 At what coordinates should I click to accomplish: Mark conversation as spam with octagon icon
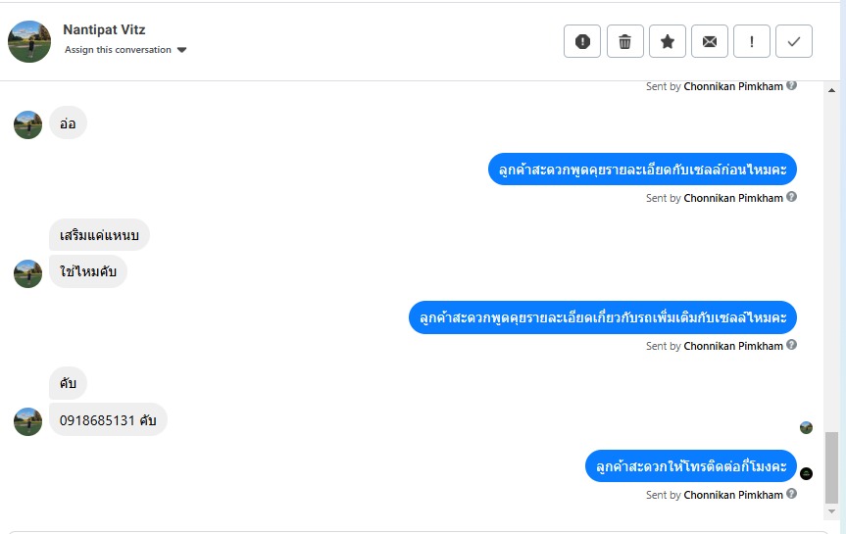[582, 41]
